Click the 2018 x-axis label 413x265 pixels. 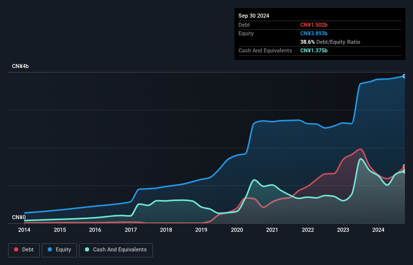tap(166, 230)
